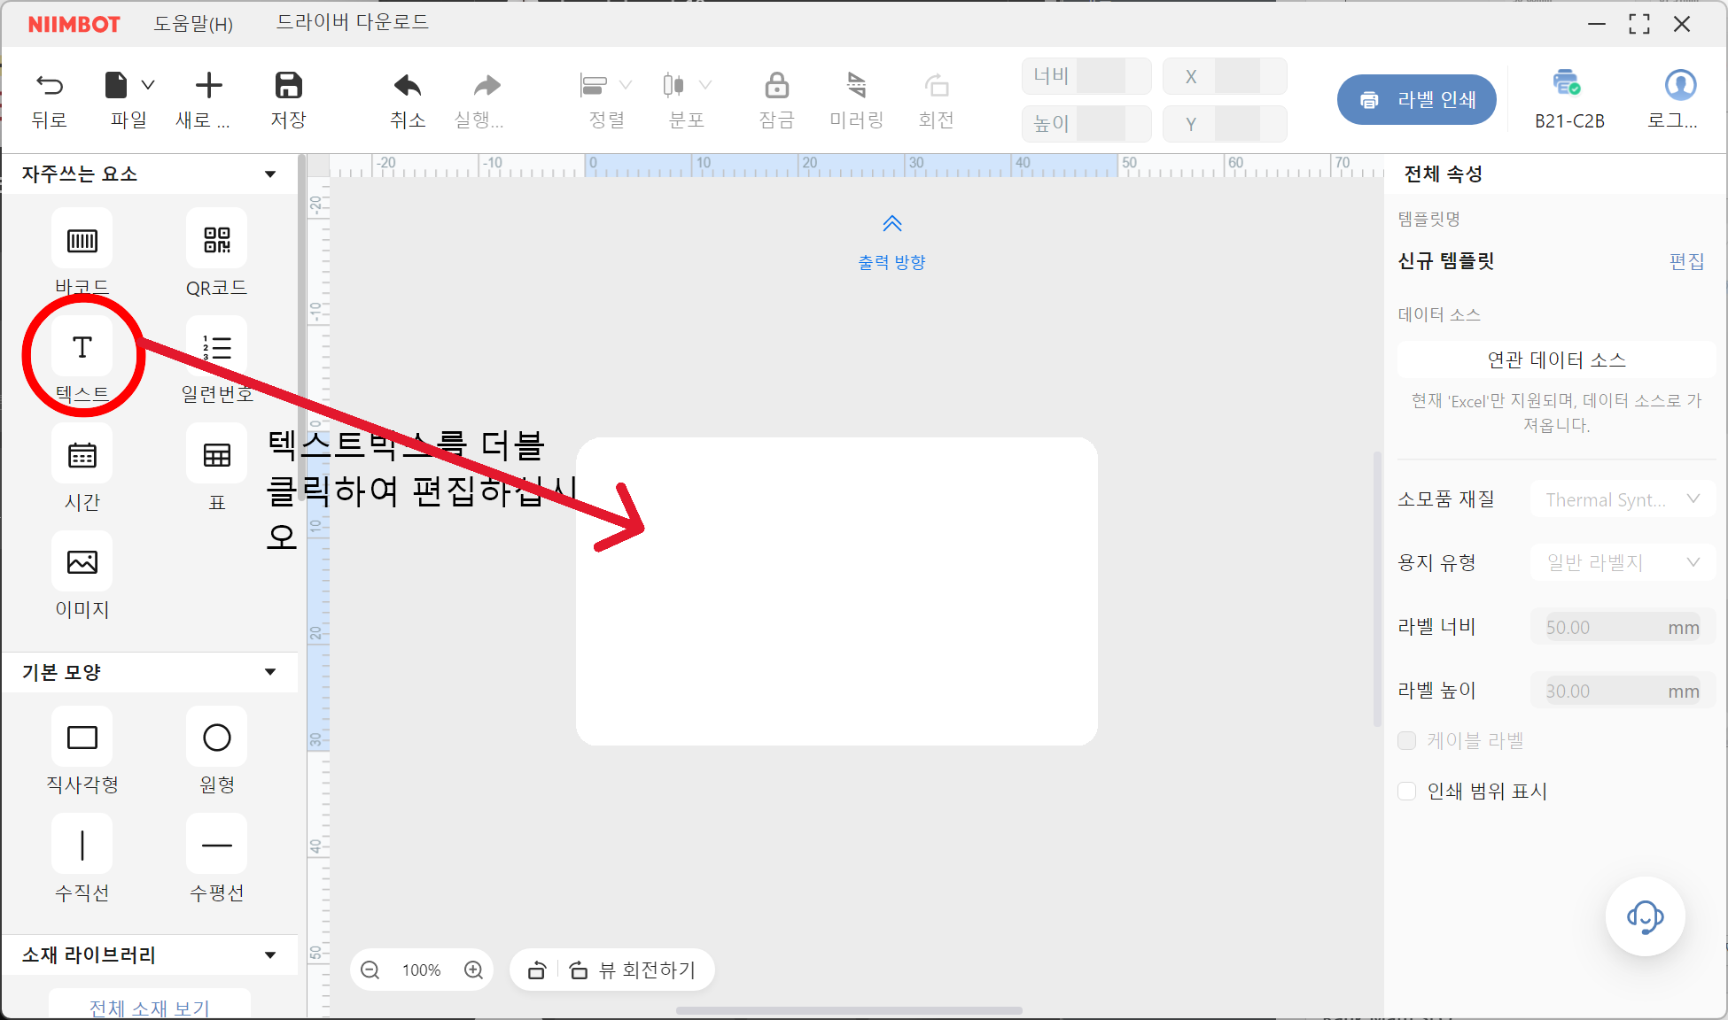Add a 수평선 (horizontal line) shape
Screen dimensions: 1728x1020
[216, 845]
